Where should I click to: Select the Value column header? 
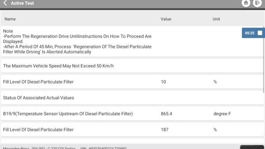tap(166, 19)
